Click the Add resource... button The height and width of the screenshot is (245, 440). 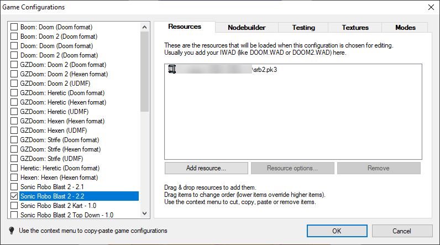206,168
